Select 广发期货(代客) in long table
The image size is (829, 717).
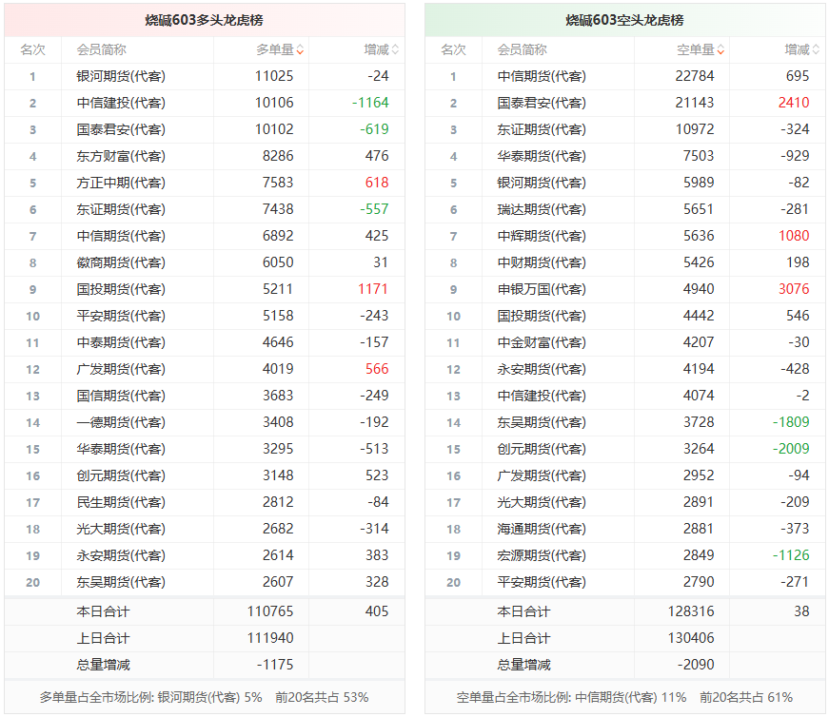pyautogui.click(x=121, y=369)
